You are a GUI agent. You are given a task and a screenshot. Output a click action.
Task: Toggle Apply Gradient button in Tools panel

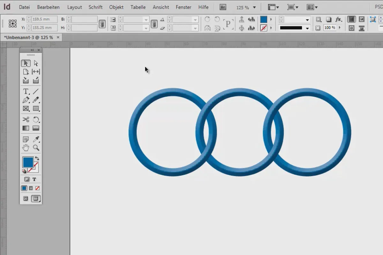click(x=31, y=188)
